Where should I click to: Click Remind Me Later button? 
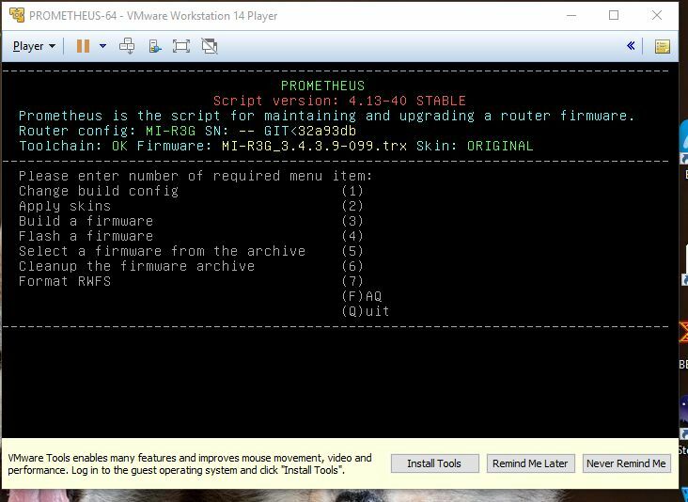(530, 463)
